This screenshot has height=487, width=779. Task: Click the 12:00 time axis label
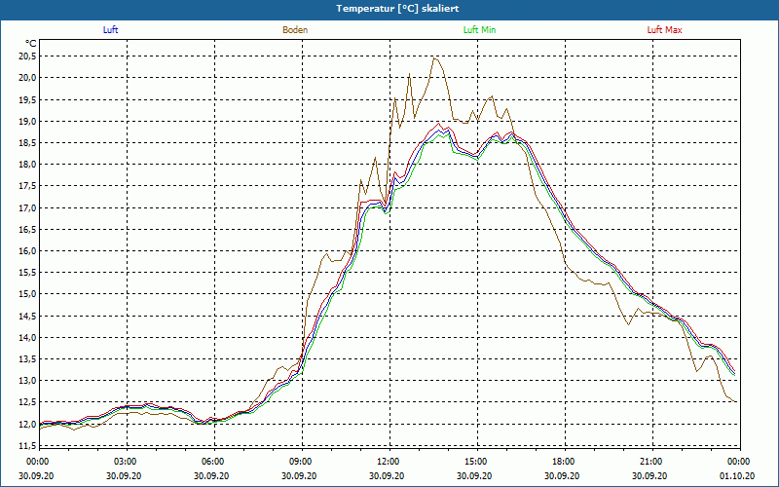tap(388, 462)
